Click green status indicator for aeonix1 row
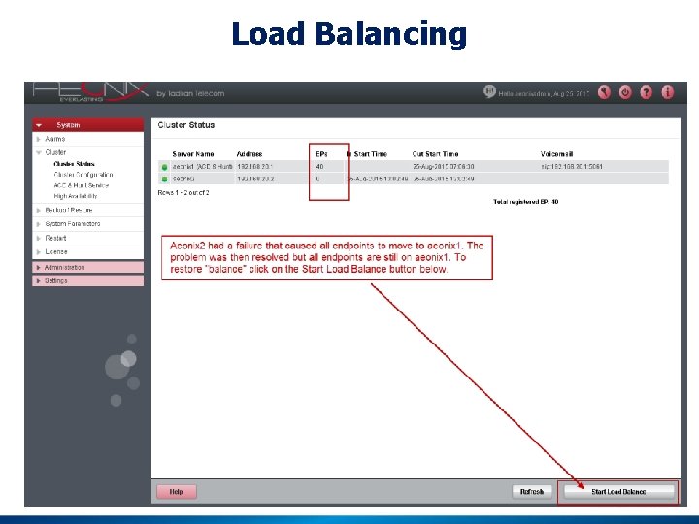 click(x=164, y=167)
